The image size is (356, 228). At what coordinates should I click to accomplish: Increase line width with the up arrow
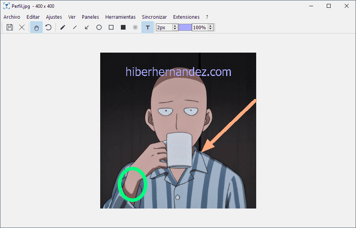[x=175, y=26]
